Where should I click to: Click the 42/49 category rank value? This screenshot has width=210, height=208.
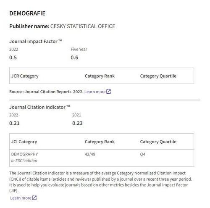[90, 154]
